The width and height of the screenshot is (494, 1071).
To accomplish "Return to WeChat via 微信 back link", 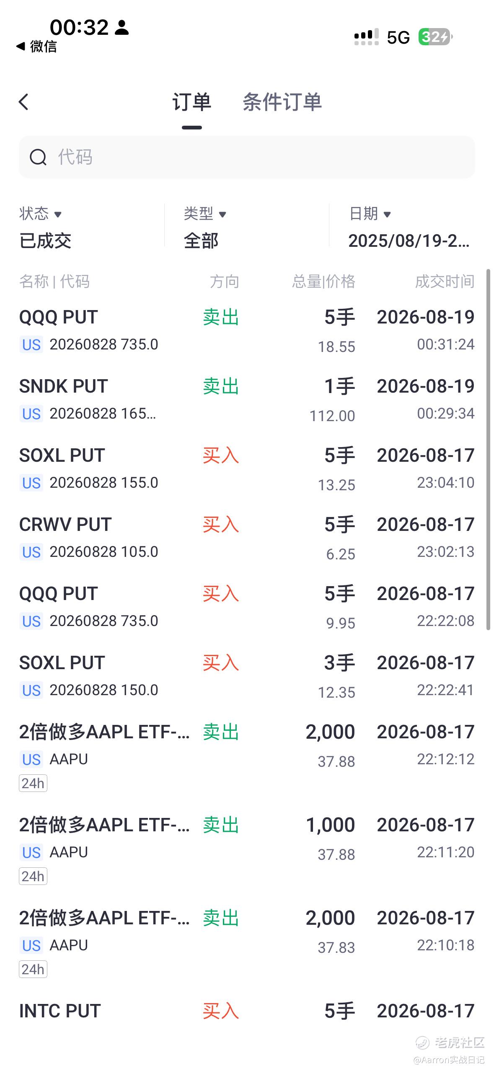I will pyautogui.click(x=36, y=47).
